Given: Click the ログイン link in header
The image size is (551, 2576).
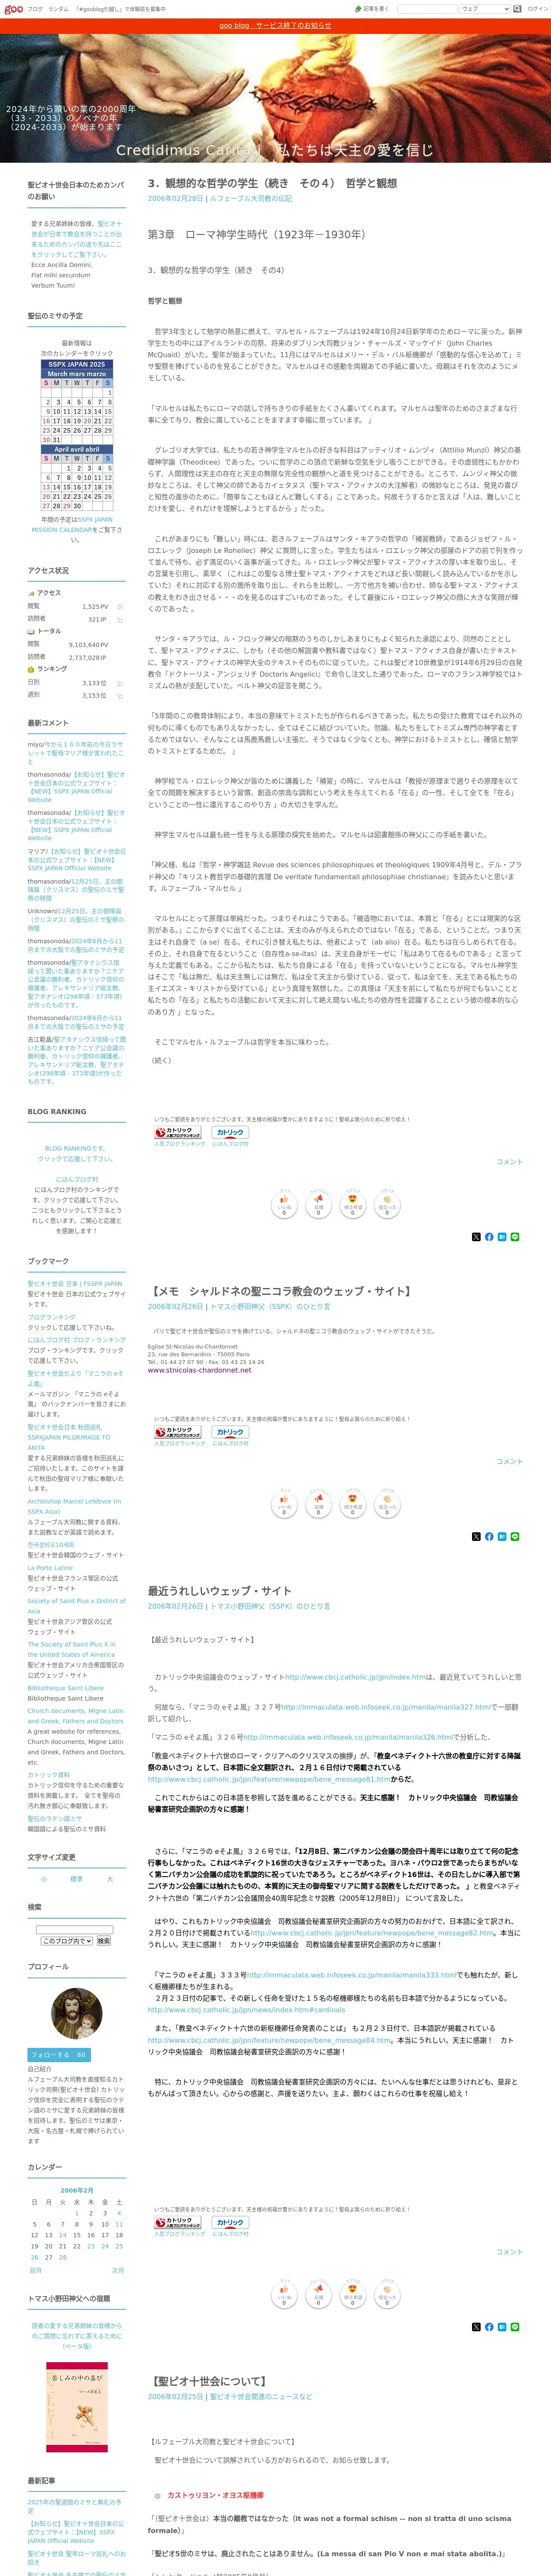Looking at the screenshot, I should pyautogui.click(x=538, y=9).
